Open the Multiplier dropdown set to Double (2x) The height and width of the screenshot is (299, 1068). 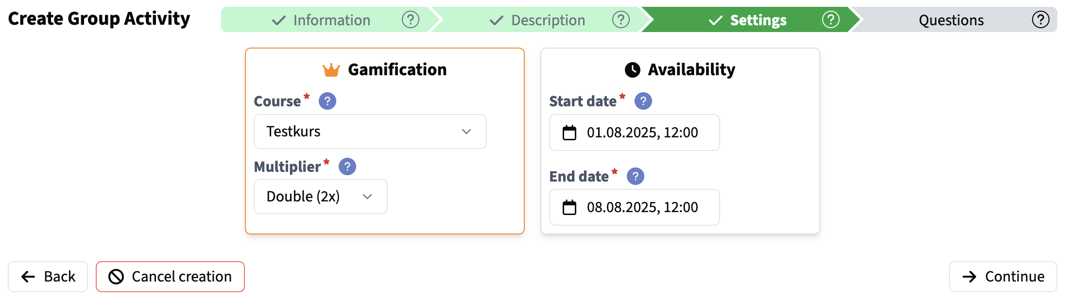[320, 197]
